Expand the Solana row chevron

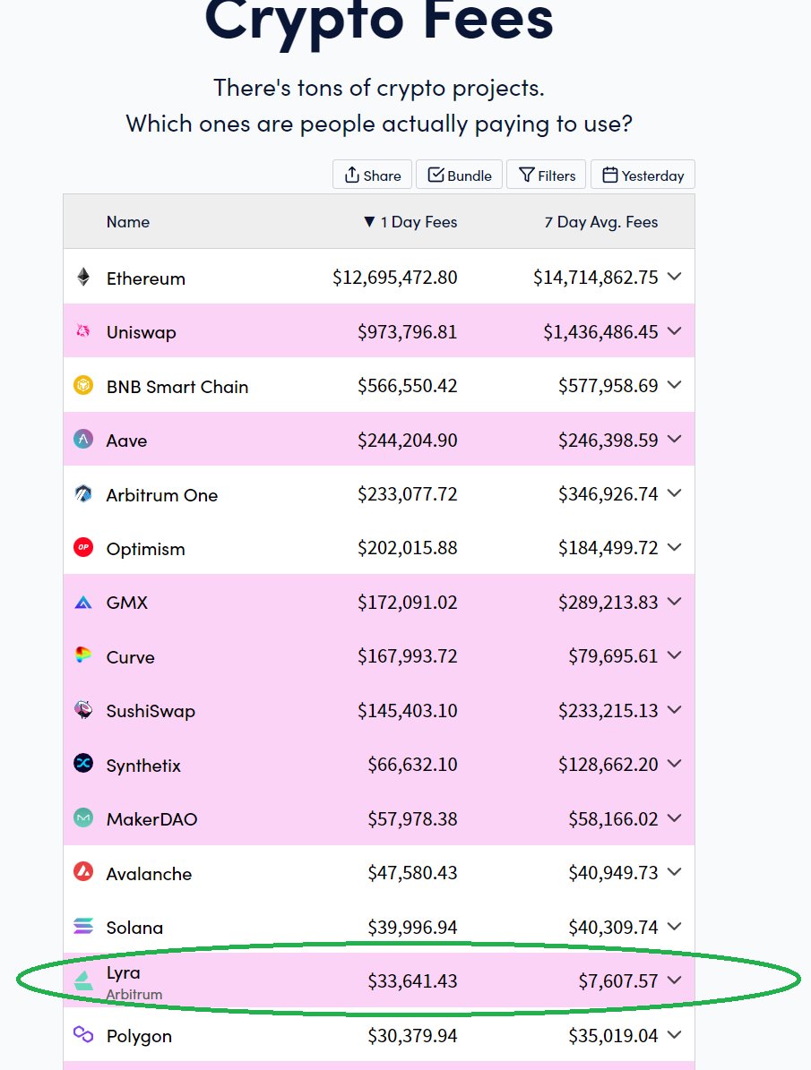click(675, 926)
